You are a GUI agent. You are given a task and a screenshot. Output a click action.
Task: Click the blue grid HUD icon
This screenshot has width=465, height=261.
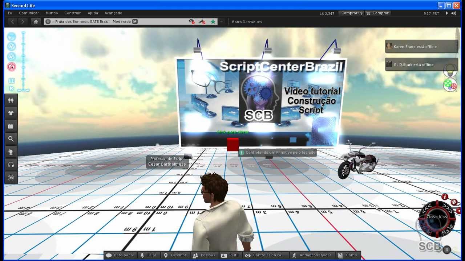point(12,81)
